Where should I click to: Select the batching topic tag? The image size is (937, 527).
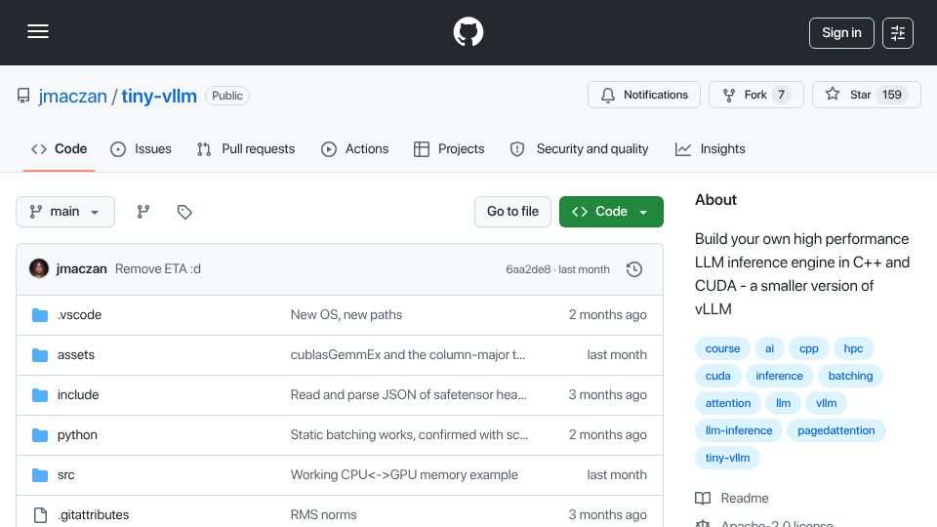click(850, 376)
